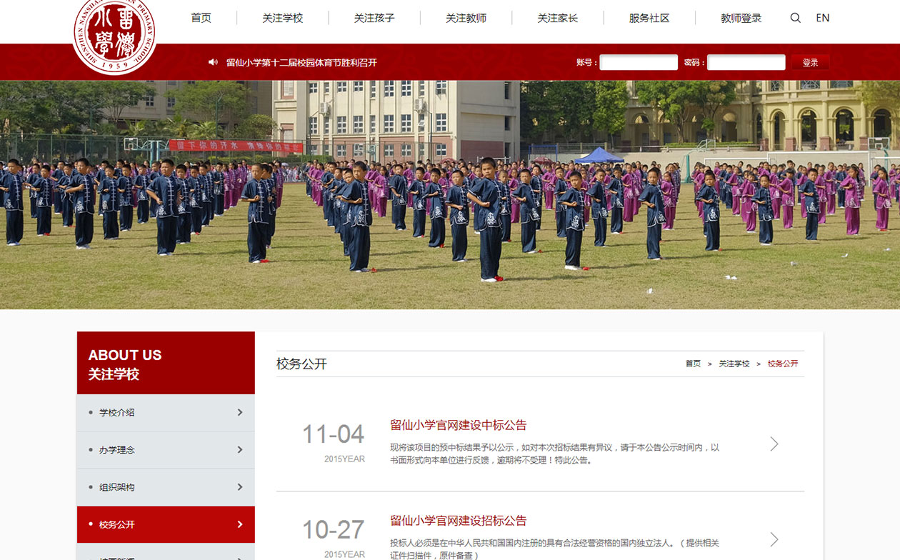Click the 登录 button

(810, 62)
